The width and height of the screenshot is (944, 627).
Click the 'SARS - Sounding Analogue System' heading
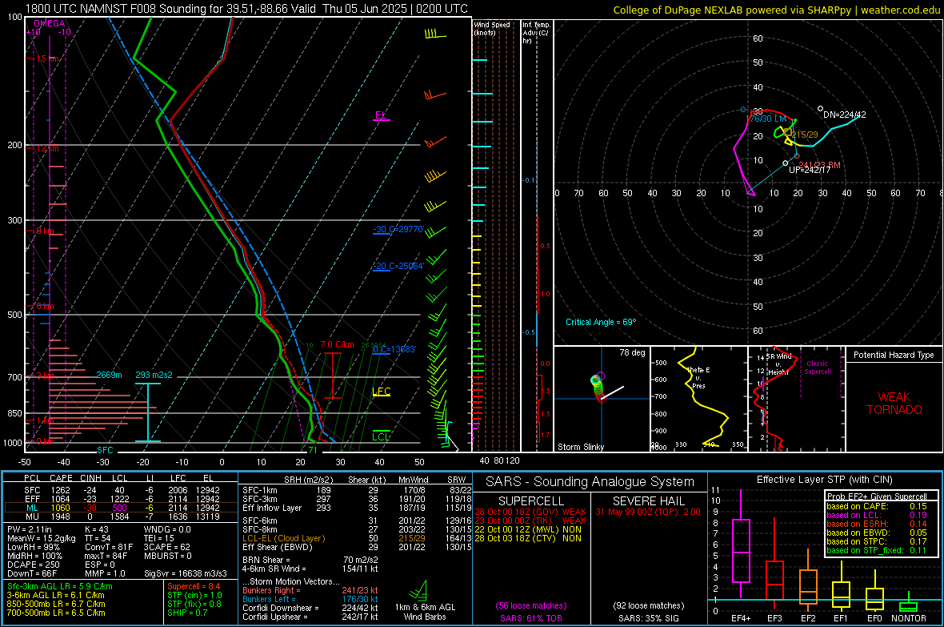click(590, 482)
